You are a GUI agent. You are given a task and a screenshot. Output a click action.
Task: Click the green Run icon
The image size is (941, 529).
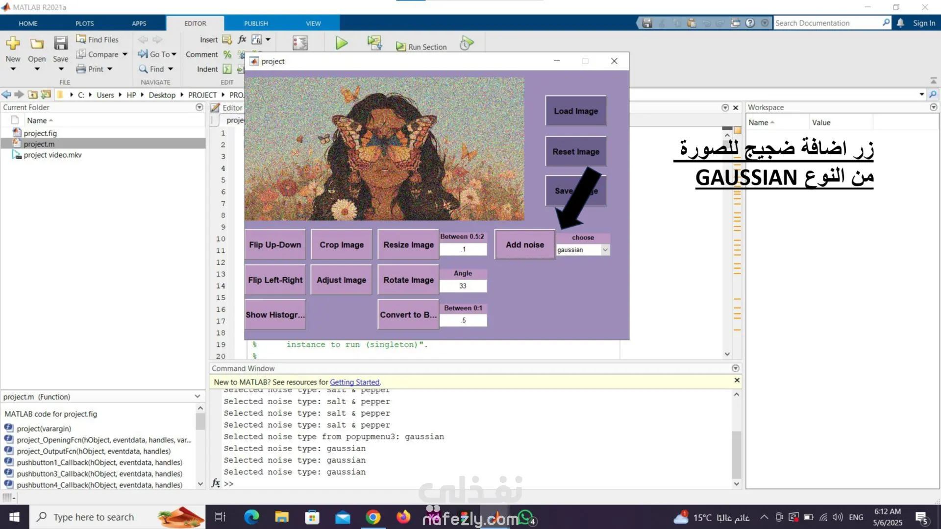click(342, 44)
